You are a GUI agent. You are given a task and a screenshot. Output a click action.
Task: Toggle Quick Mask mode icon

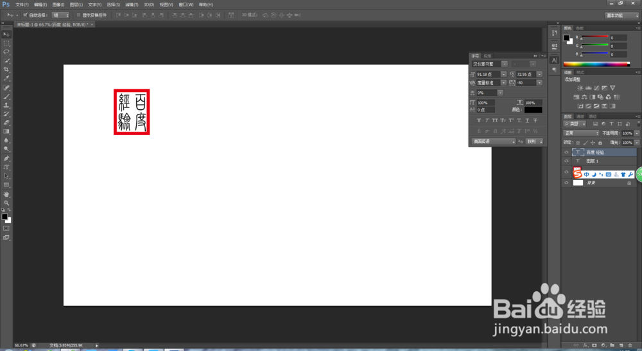pos(6,228)
